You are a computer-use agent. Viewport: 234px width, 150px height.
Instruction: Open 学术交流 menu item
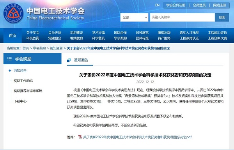tap(99, 33)
